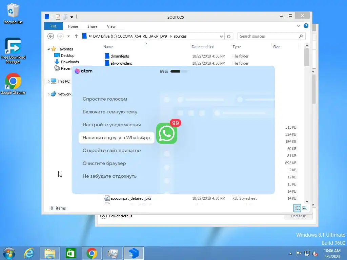Select Очистите браузер option

coord(104,163)
